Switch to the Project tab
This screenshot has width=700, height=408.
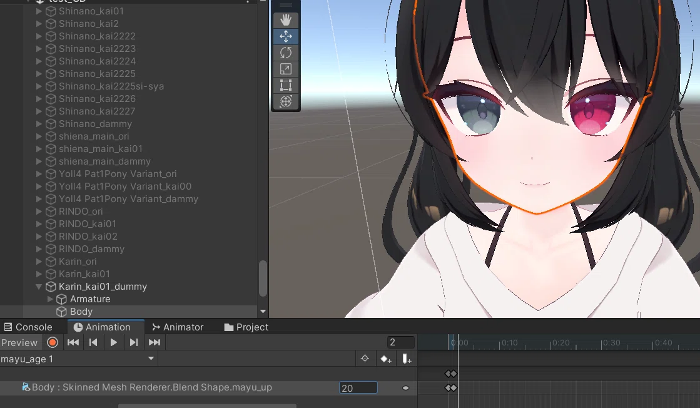pos(246,327)
